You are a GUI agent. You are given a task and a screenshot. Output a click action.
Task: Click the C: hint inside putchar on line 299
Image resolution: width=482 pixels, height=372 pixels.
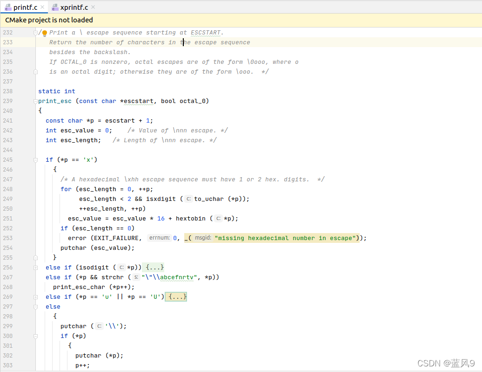(99, 326)
